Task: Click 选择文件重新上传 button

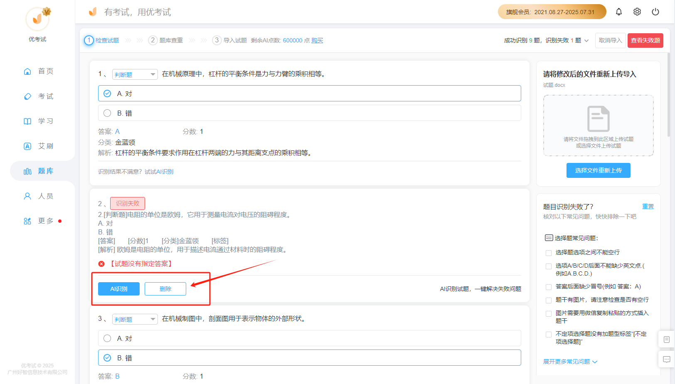Action: tap(598, 170)
